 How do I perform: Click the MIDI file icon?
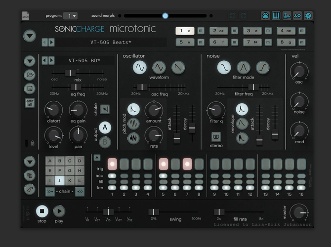click(x=26, y=16)
